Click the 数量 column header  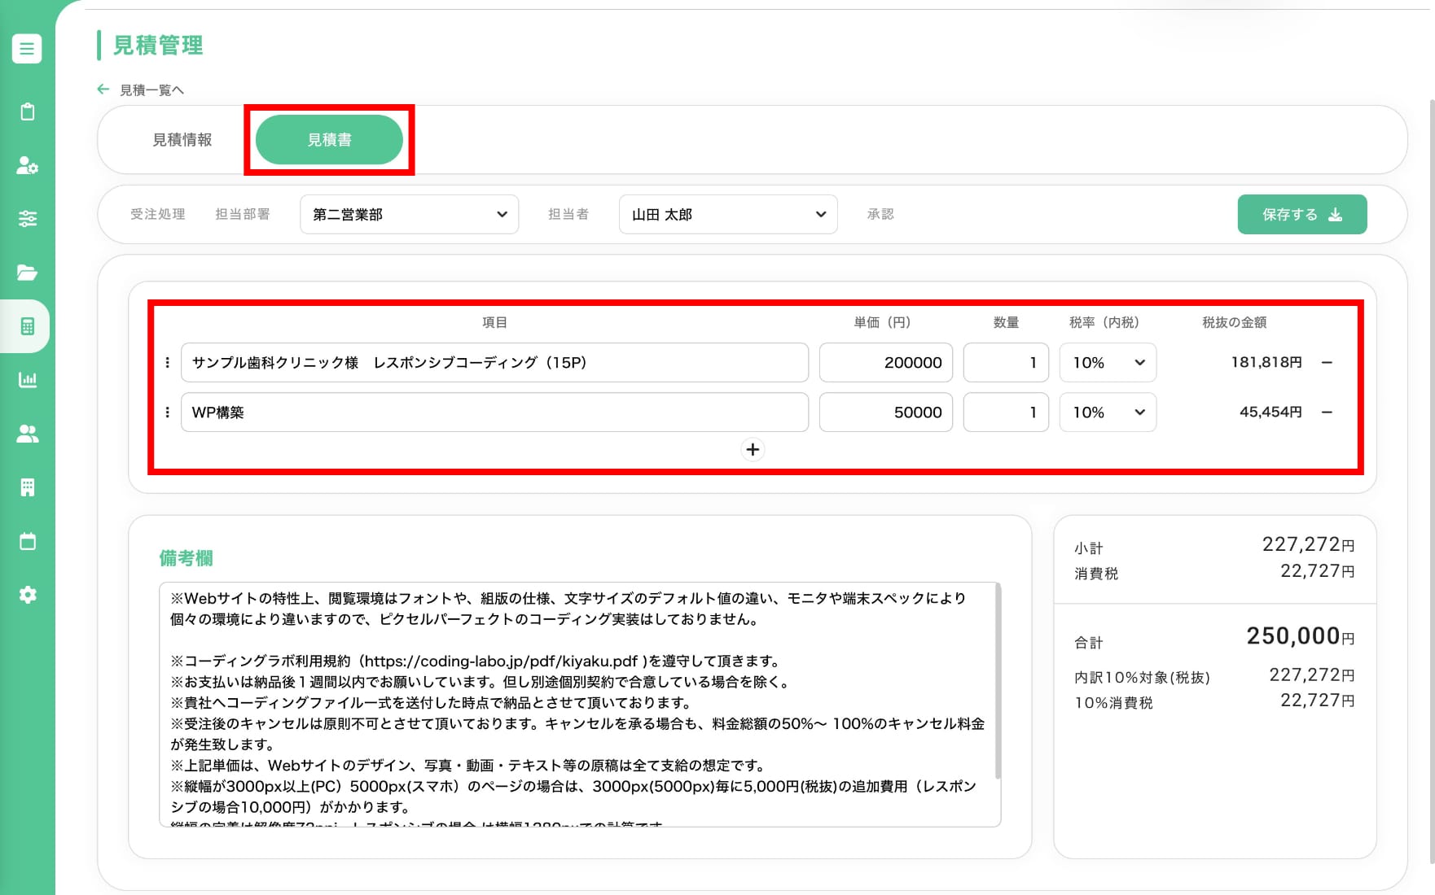tap(1006, 323)
